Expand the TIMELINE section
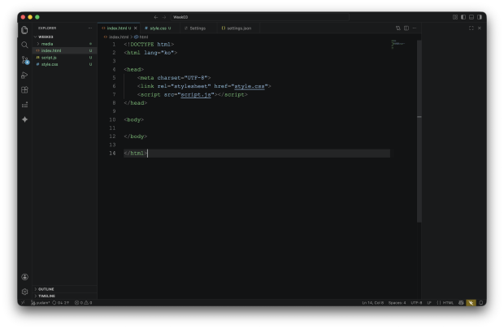Image resolution: width=504 pixels, height=329 pixels. tap(46, 296)
